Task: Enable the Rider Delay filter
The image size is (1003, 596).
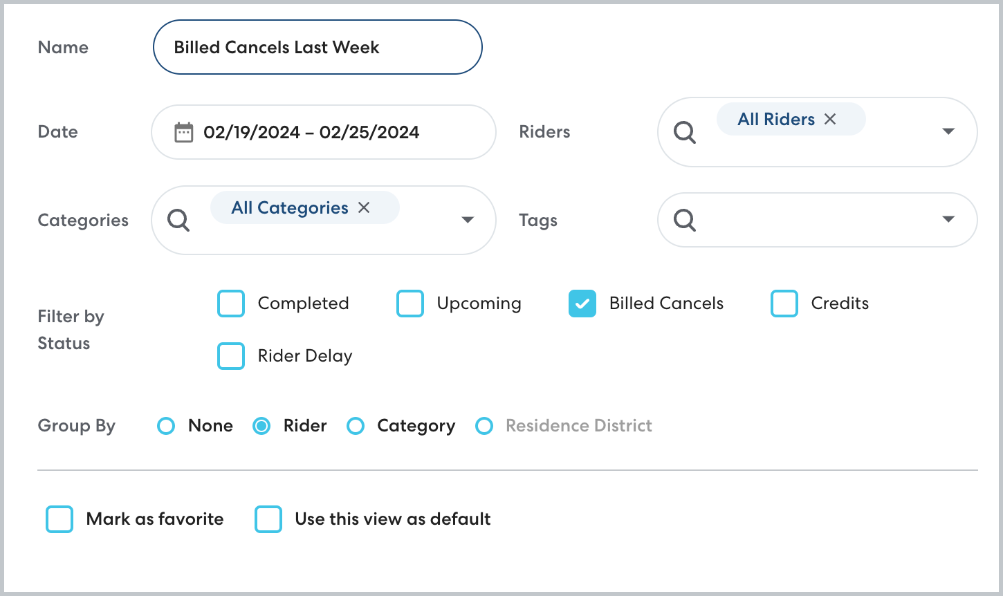Action: [x=231, y=356]
